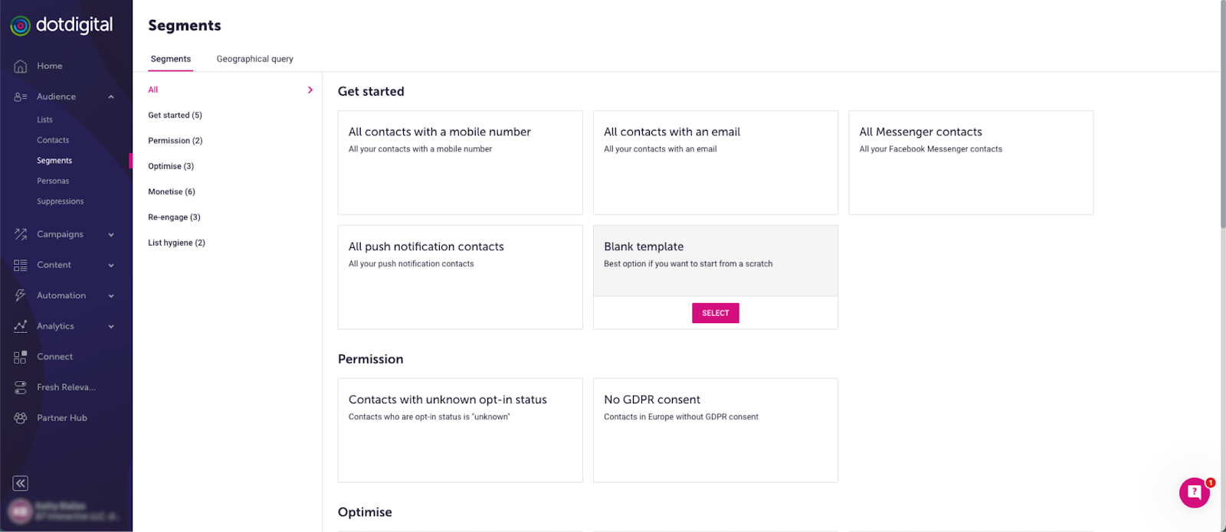Screen dimensions: 1226x532
Task: Open Suppressions in the Audience submenu
Action: 61,201
